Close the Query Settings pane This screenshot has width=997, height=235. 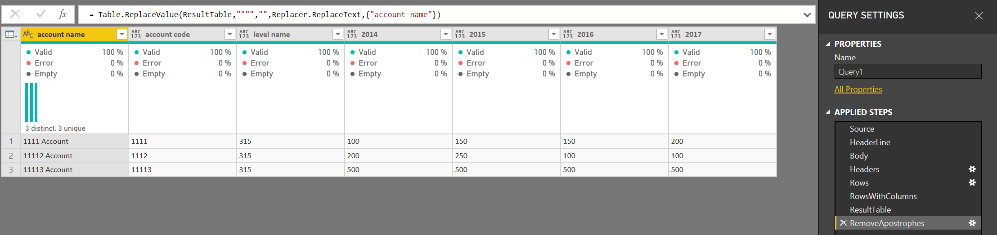coord(979,16)
